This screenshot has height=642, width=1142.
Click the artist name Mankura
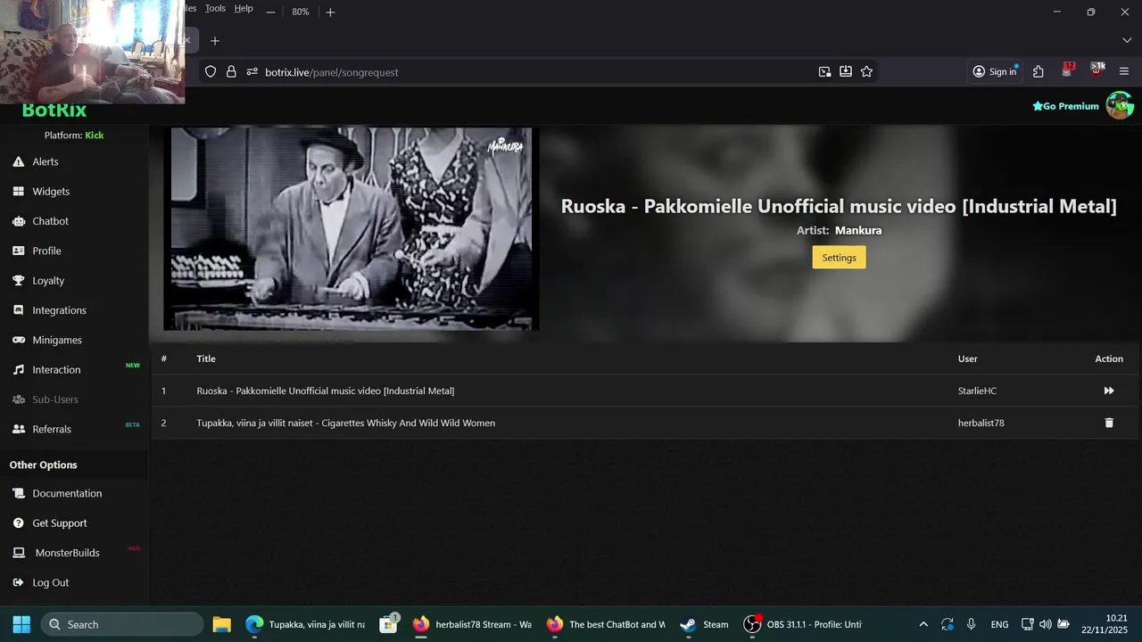(858, 230)
